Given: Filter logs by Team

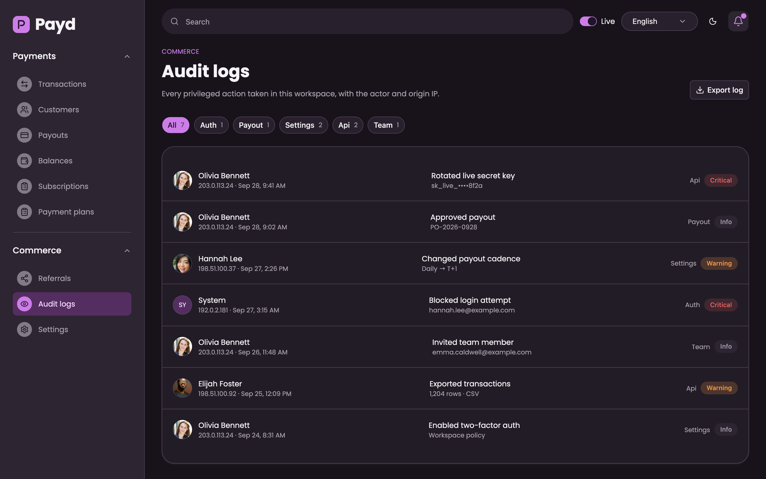Looking at the screenshot, I should (386, 125).
